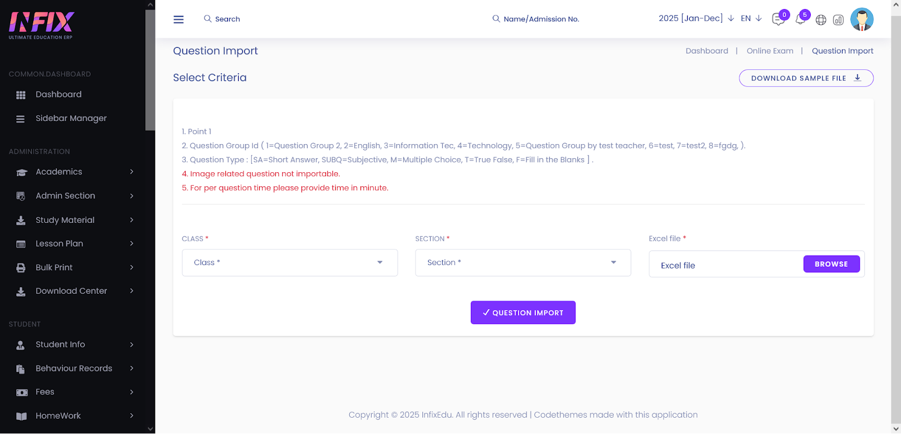This screenshot has height=434, width=901.
Task: Open the user profile avatar
Action: pyautogui.click(x=862, y=19)
